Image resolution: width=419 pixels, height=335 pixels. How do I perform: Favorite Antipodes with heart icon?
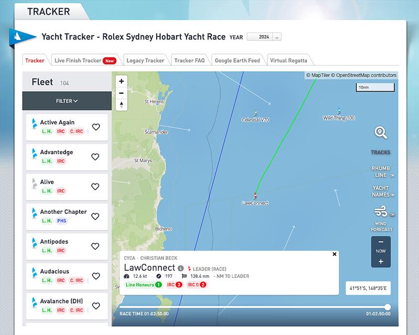click(95, 246)
